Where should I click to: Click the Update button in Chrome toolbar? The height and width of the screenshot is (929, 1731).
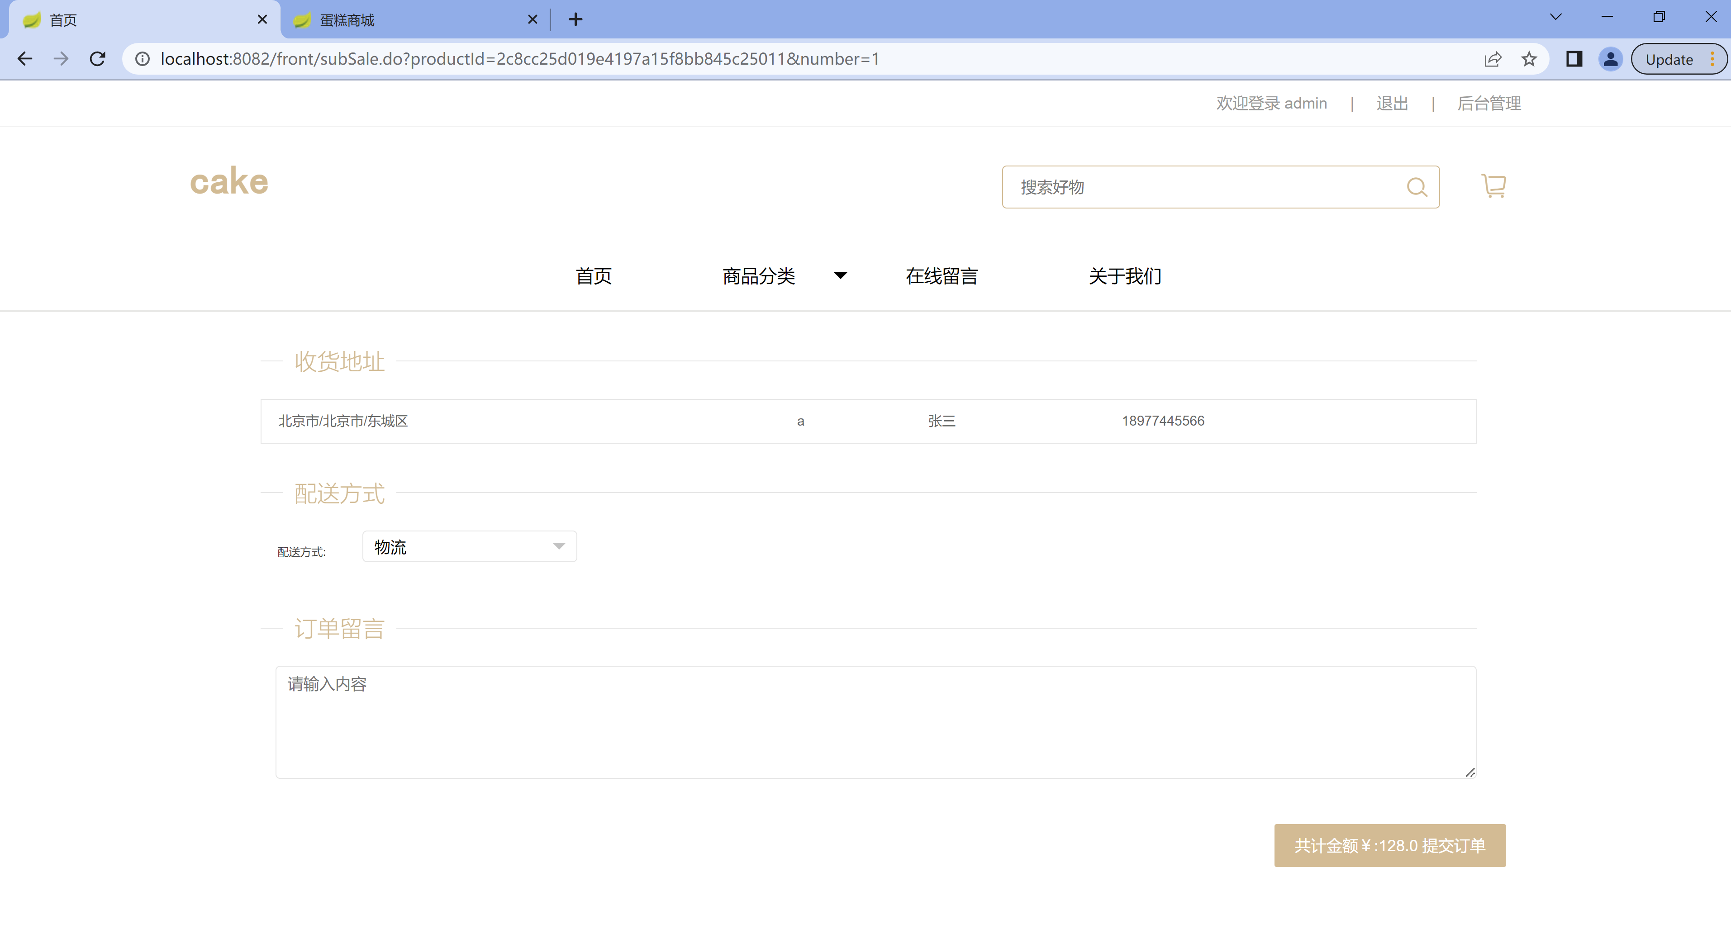point(1669,59)
